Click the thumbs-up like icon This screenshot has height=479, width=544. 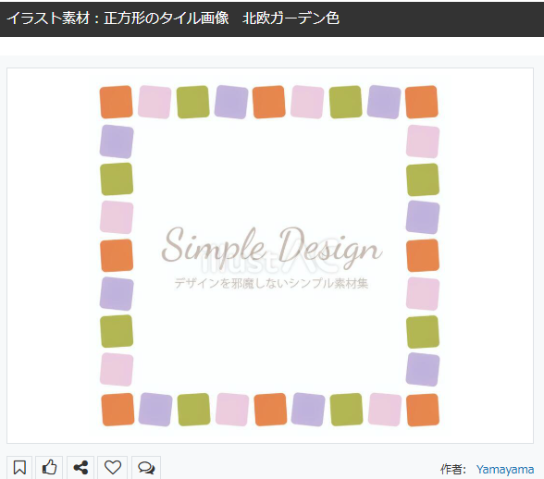pos(49,467)
